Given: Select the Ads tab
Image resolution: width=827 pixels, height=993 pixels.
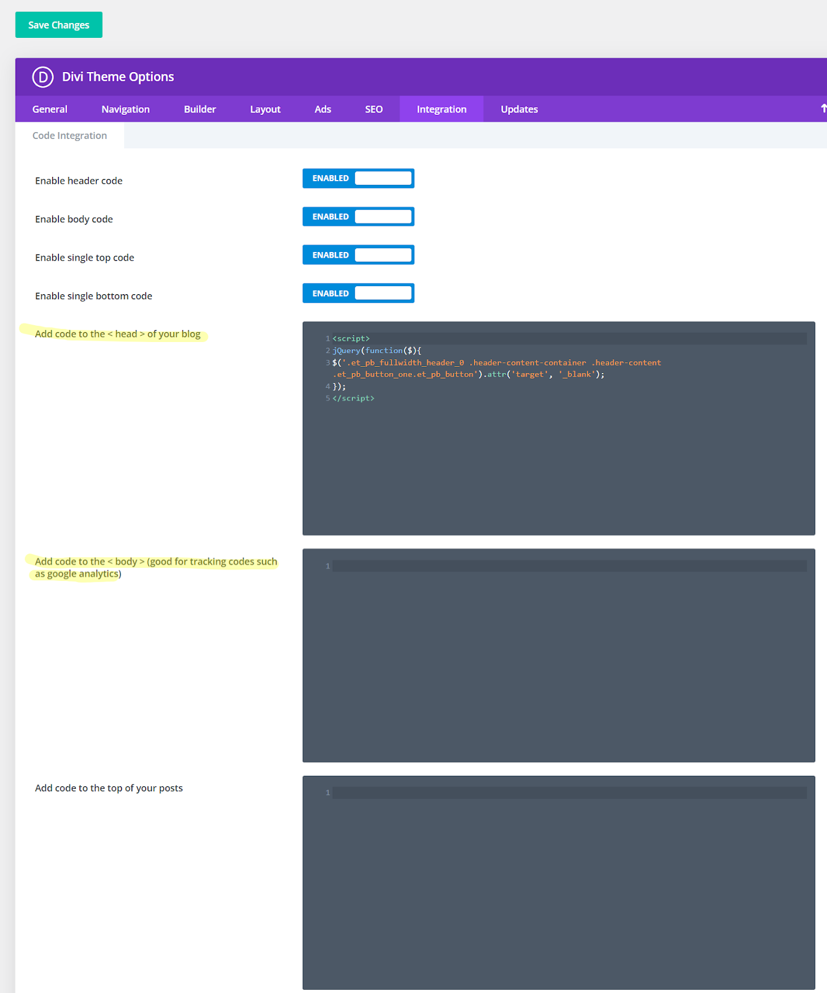Looking at the screenshot, I should pyautogui.click(x=323, y=109).
